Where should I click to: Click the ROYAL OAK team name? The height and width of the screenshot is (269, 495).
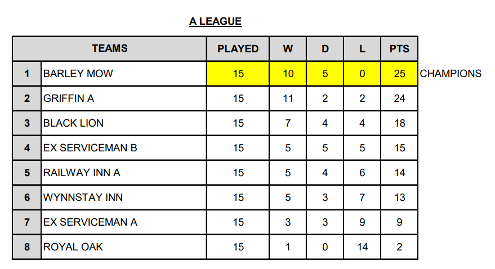[73, 247]
